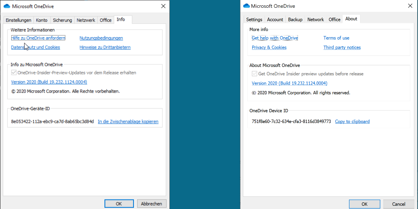This screenshot has width=418, height=209.
Task: Click the Copy to clipboard link
Action: coord(352,121)
